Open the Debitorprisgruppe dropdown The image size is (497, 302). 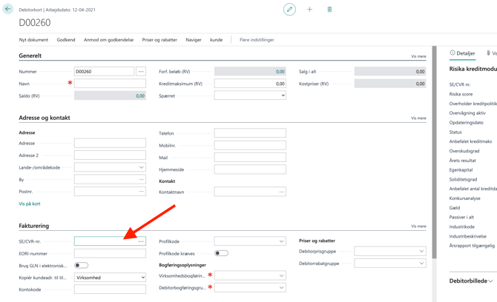pos(390,251)
